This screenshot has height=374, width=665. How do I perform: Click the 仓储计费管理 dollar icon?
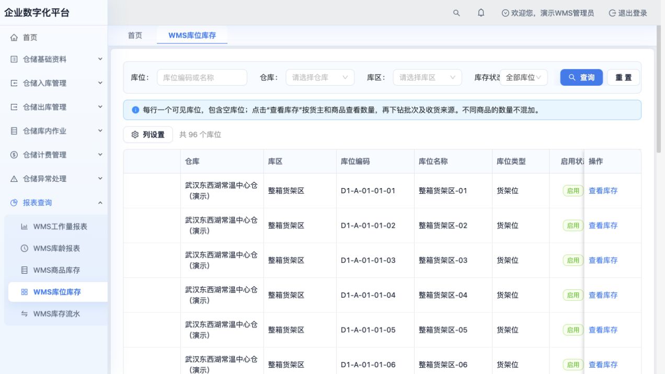pyautogui.click(x=14, y=155)
